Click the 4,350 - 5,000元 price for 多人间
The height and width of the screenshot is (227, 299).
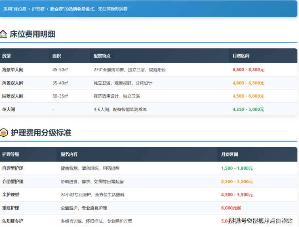point(248,109)
